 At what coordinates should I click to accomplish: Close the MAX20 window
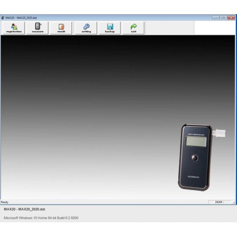(x=231, y=18)
